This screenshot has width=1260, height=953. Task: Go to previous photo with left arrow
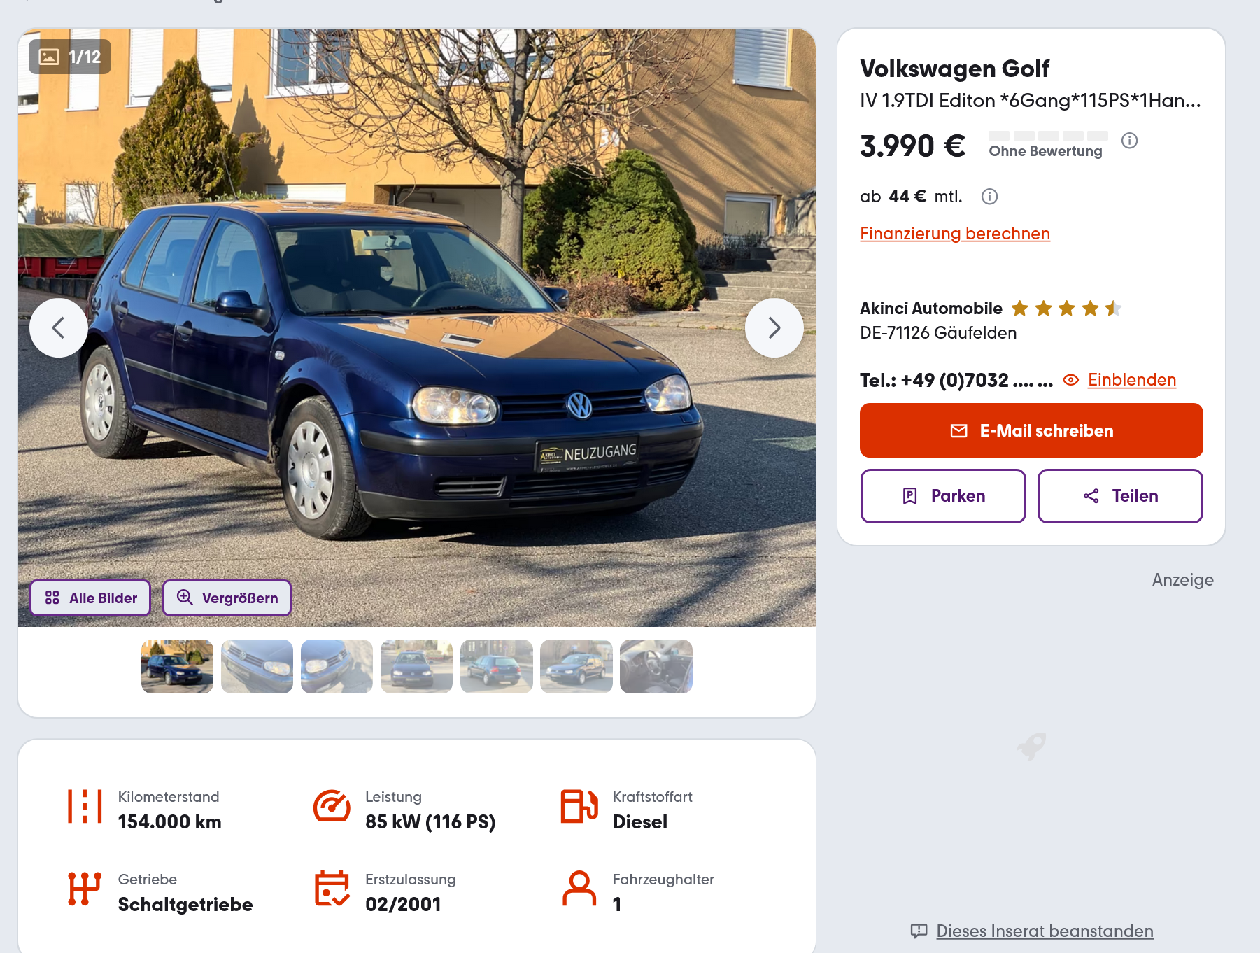coord(59,327)
